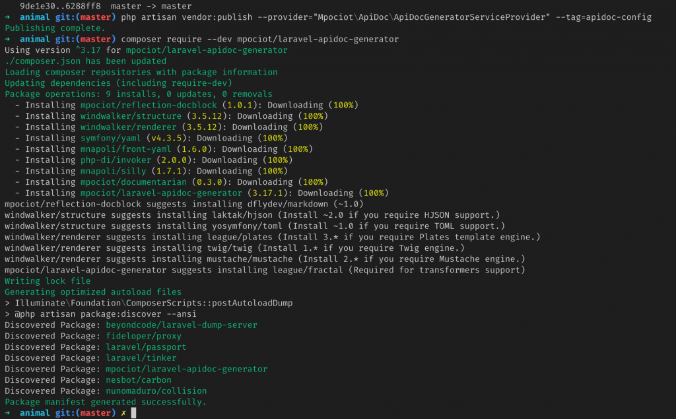The image size is (676, 419).
Task: Click discovered package 'laravel/tinker'
Action: pyautogui.click(x=141, y=358)
